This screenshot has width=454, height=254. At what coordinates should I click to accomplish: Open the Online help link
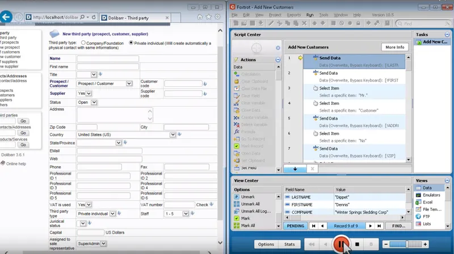pos(16,164)
